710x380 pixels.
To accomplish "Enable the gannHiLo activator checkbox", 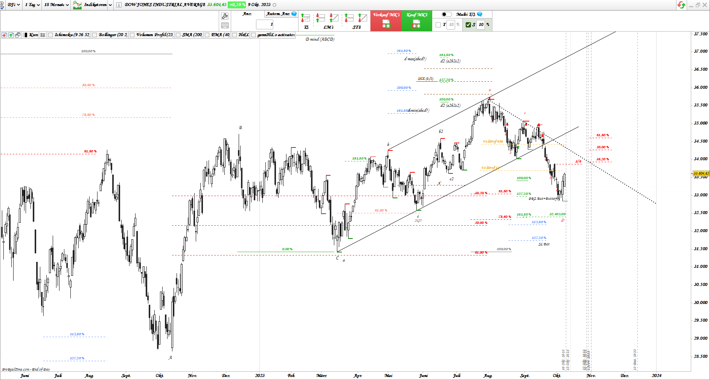I will point(253,35).
